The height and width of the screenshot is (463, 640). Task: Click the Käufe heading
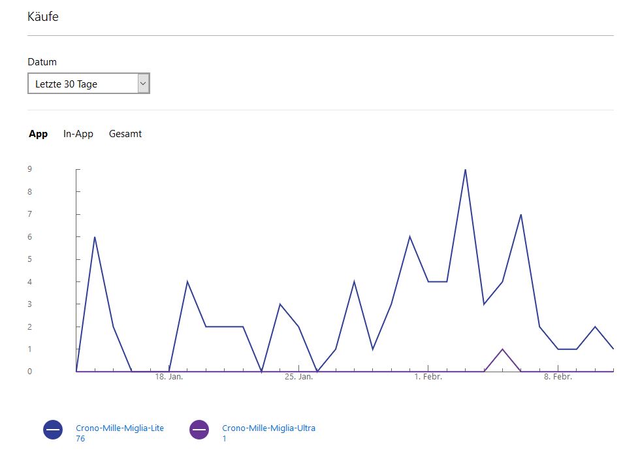pyautogui.click(x=43, y=16)
